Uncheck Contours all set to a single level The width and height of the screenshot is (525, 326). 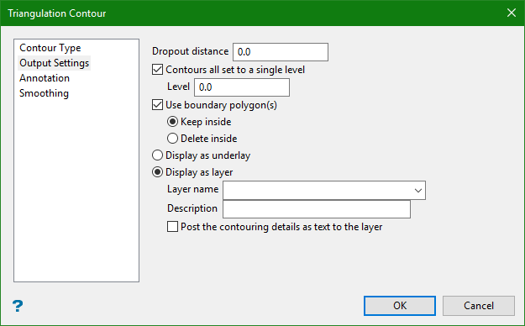(x=157, y=70)
